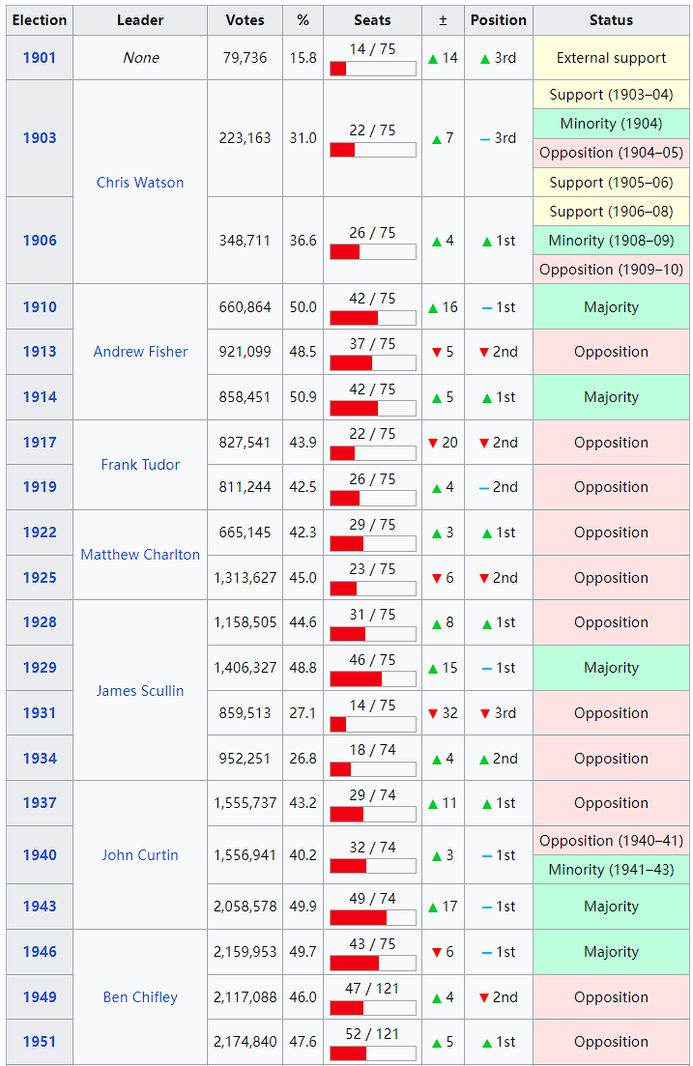Click the seats text 52 / 121
This screenshot has height=1066, width=693.
(x=372, y=1034)
